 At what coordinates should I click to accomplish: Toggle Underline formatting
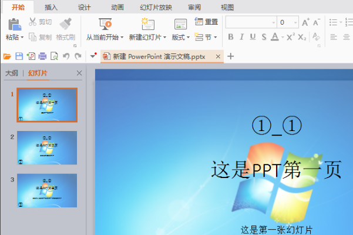point(253,37)
